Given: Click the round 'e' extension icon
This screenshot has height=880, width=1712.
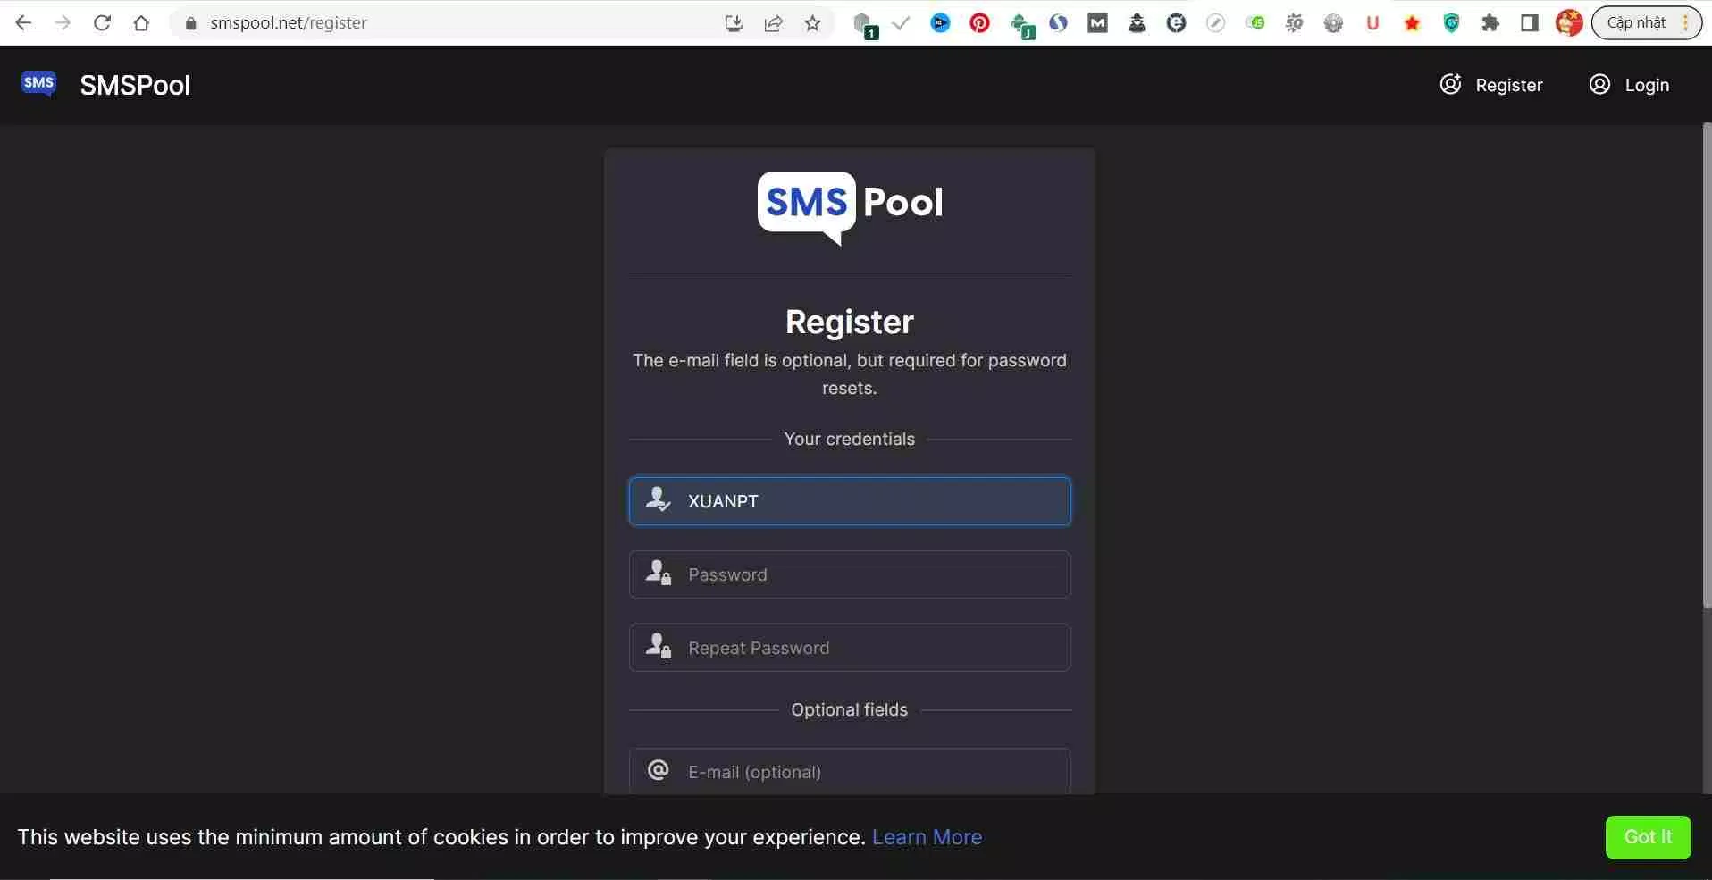Looking at the screenshot, I should coord(1176,23).
